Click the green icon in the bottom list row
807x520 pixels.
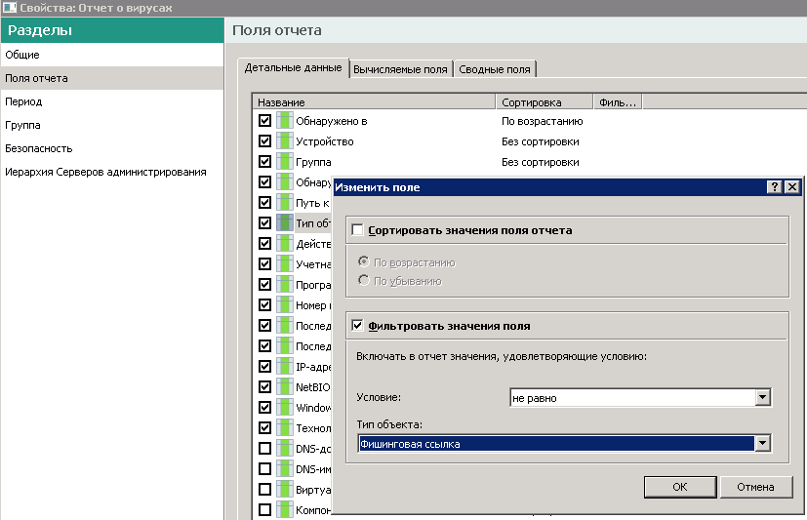pos(284,509)
